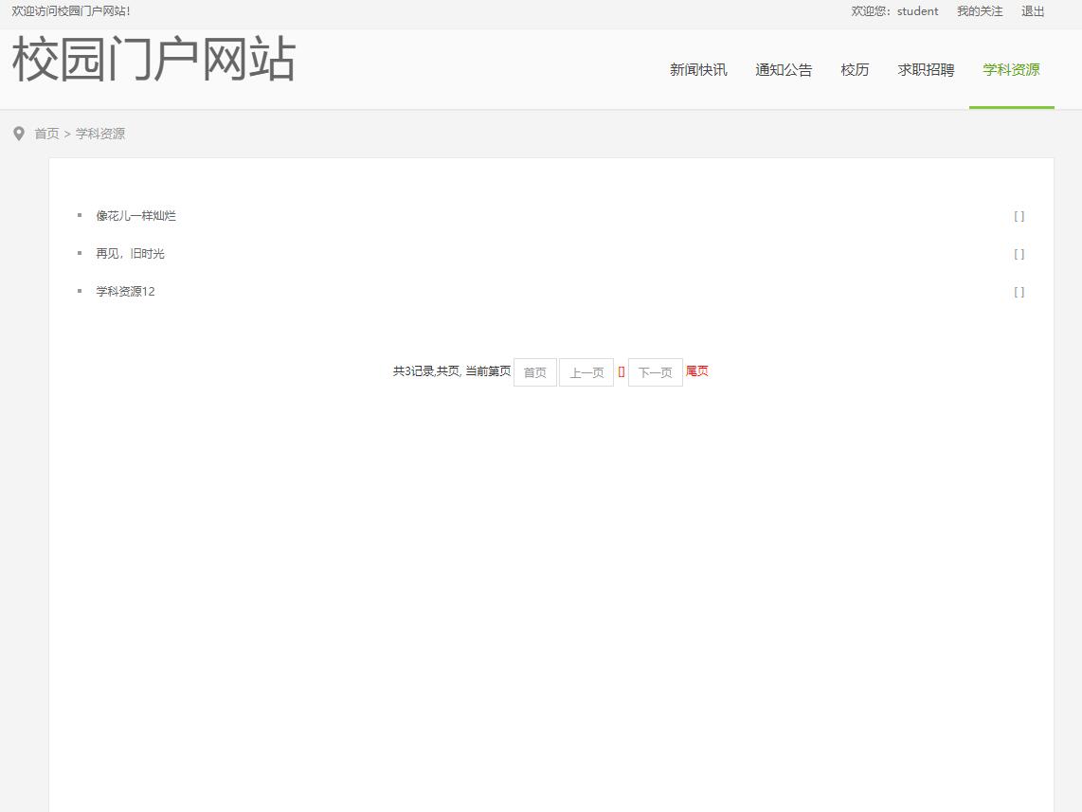Viewport: 1082px width, 812px height.
Task: Click the location pin icon in breadcrumb
Action: pyautogui.click(x=19, y=134)
